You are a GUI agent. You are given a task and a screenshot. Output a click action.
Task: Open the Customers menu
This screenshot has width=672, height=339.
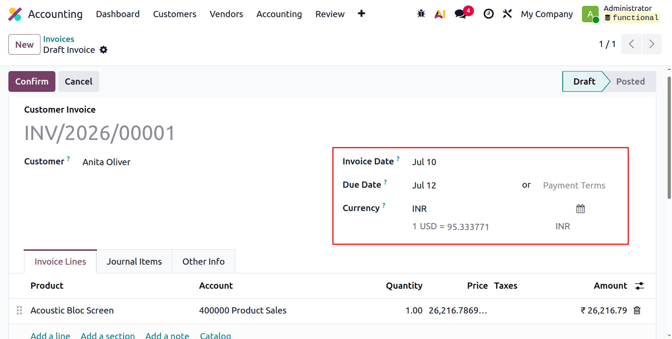[175, 14]
